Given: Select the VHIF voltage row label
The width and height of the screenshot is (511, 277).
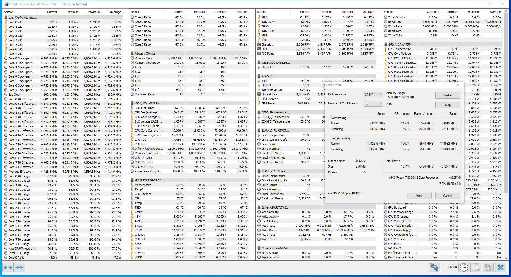Looking at the screenshot, I should pos(265,40).
